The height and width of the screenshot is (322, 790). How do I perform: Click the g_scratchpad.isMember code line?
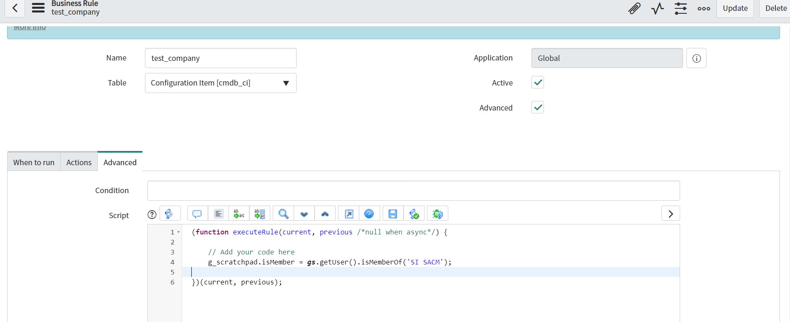[330, 262]
